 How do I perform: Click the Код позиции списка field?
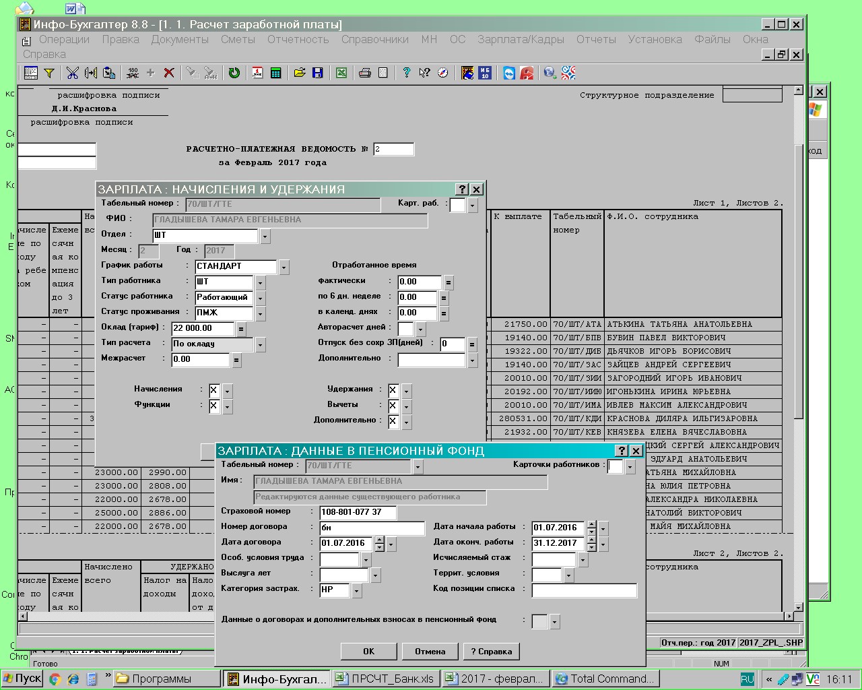(x=584, y=591)
